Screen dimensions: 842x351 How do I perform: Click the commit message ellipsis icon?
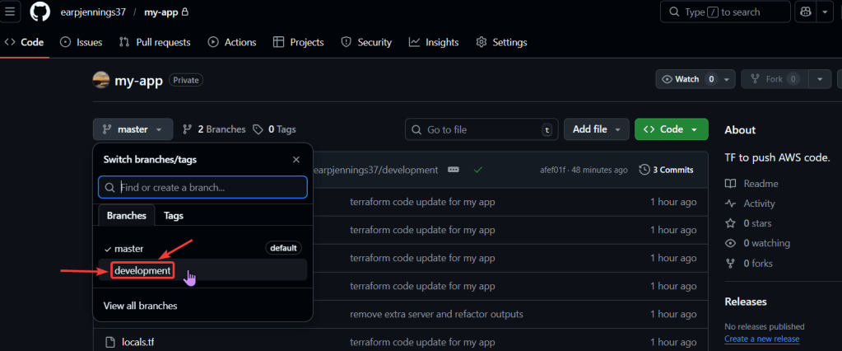454,170
